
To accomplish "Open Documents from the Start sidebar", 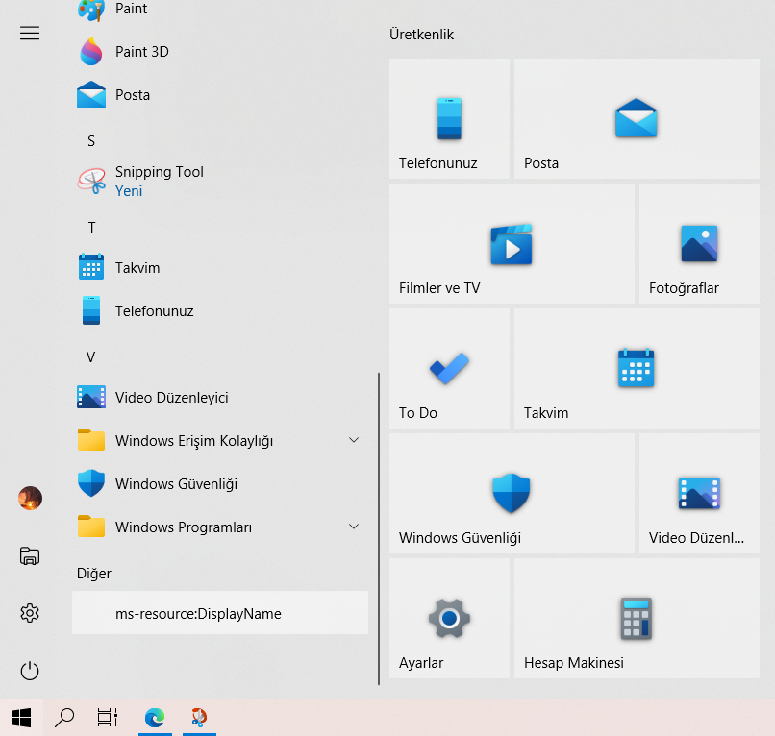I will pos(30,555).
